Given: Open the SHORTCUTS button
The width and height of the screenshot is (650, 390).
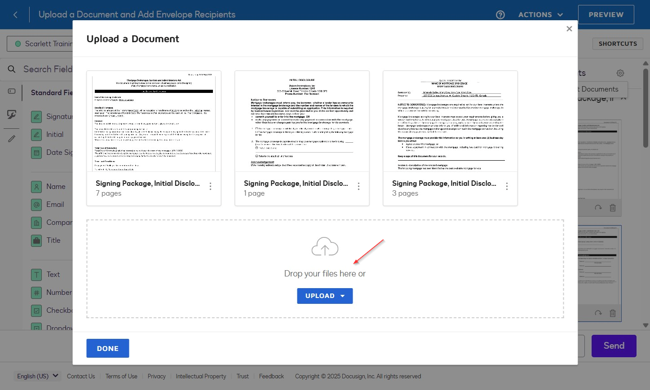Looking at the screenshot, I should [x=618, y=44].
